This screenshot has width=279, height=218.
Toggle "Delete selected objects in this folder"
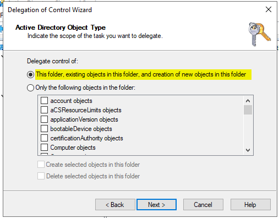pyautogui.click(x=41, y=176)
